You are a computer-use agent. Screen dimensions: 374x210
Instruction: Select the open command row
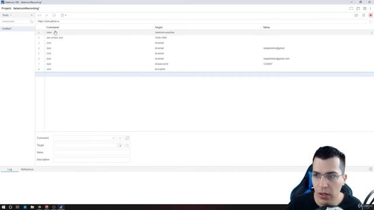(205, 33)
